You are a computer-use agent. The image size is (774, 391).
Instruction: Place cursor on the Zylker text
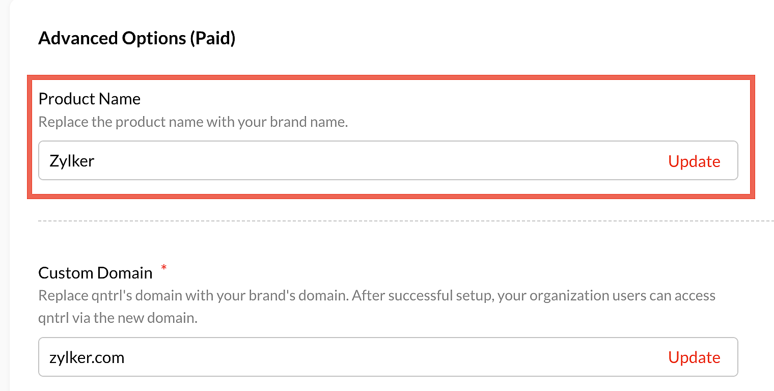[x=72, y=161]
